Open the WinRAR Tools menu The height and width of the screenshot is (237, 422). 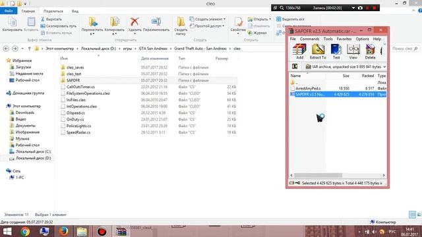click(328, 39)
